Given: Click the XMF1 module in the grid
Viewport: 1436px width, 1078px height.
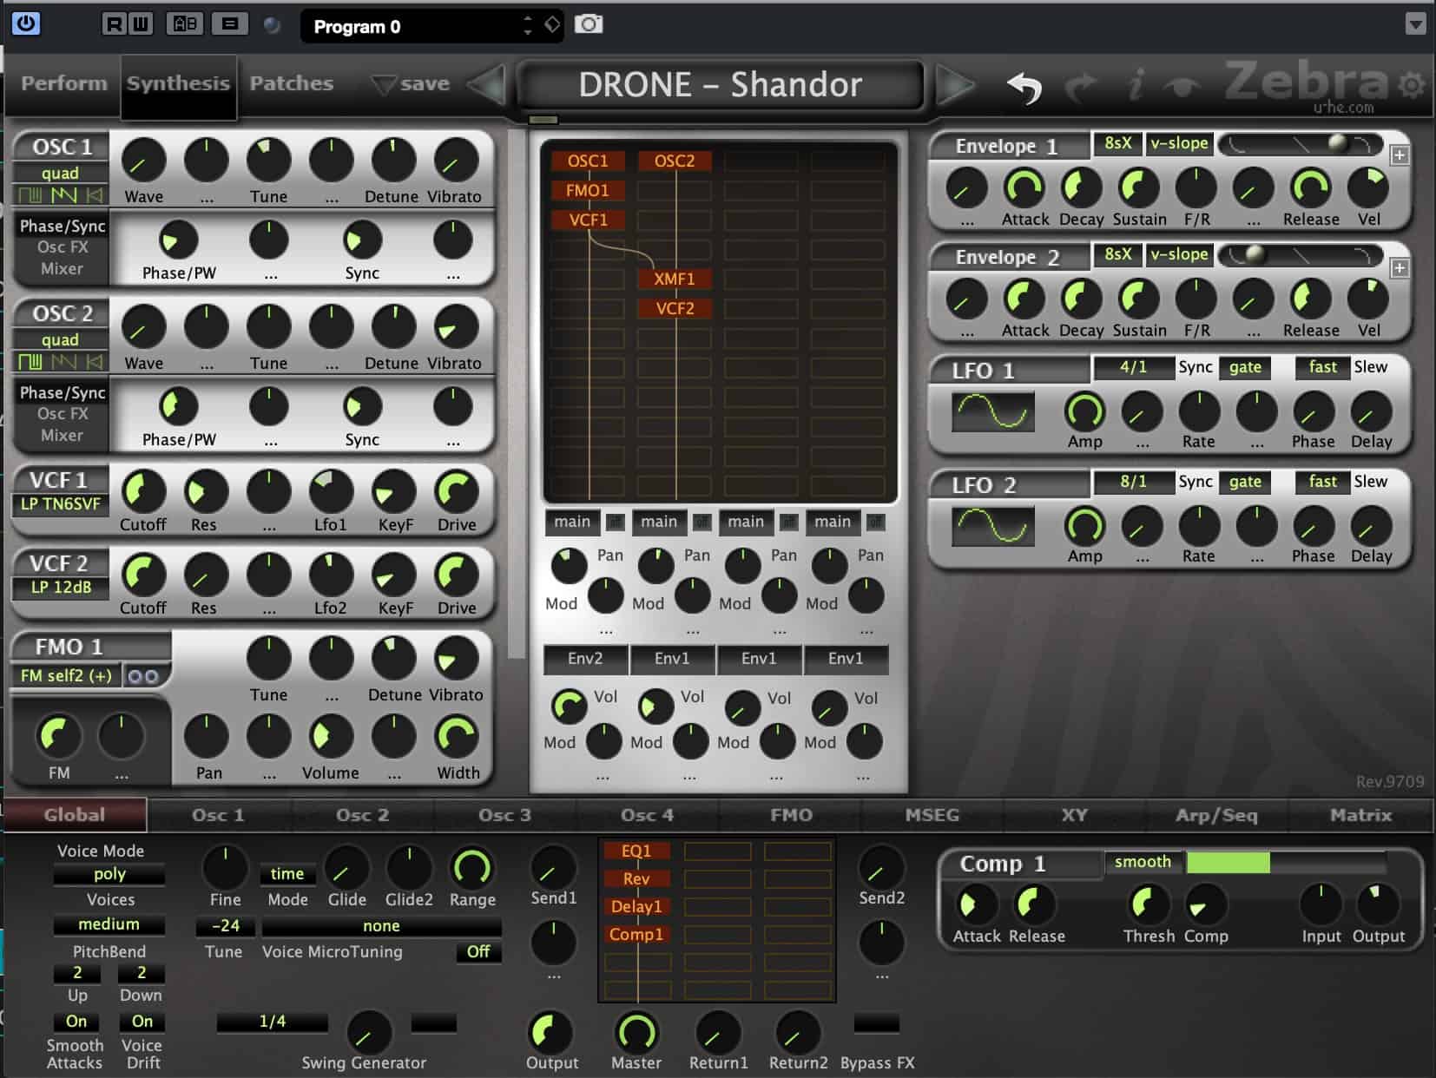Looking at the screenshot, I should (675, 279).
